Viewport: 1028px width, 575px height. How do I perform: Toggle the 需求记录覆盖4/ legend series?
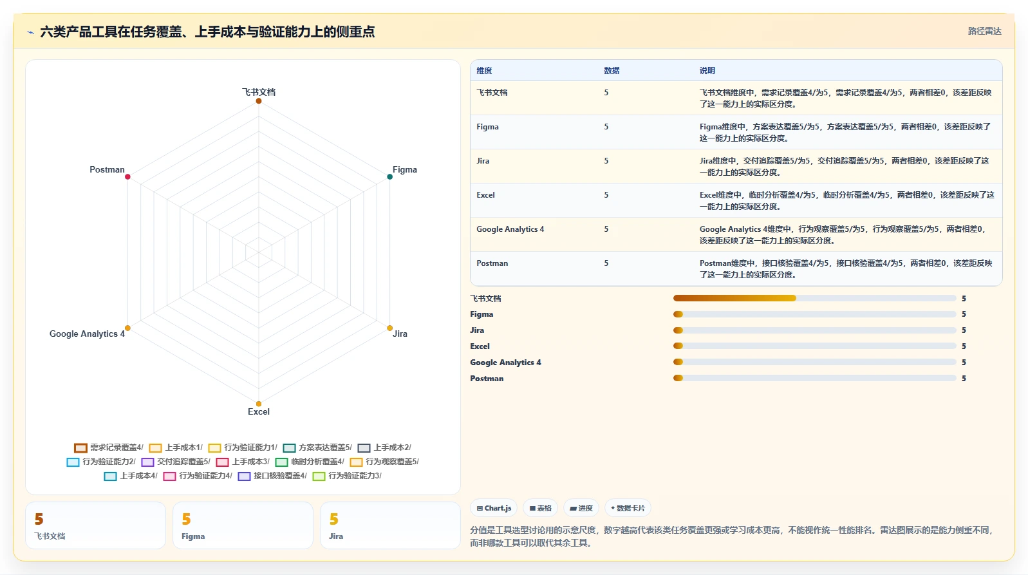[x=109, y=448]
